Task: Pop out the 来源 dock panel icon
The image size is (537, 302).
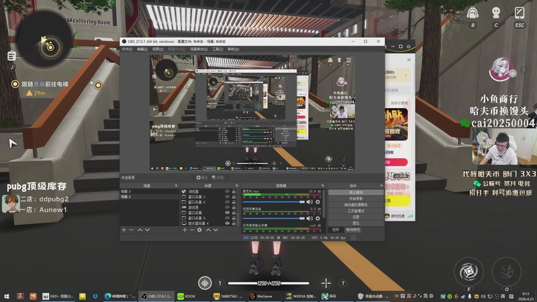Action: coord(237,186)
